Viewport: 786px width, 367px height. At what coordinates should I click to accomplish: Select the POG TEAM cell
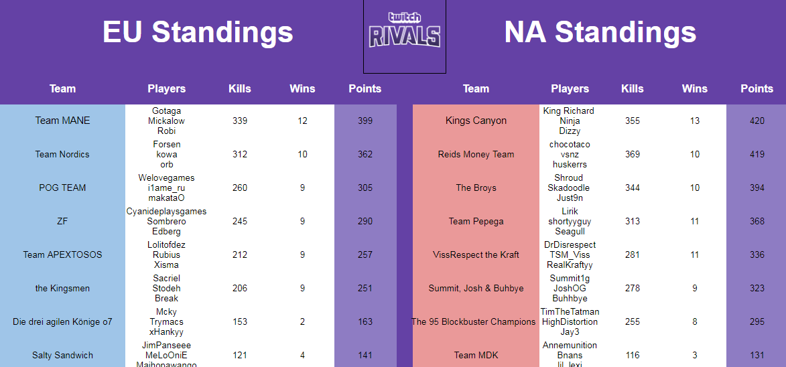tap(62, 188)
